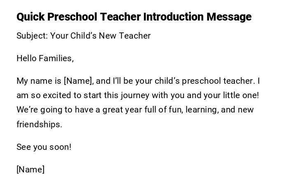Viewport: 288px width, 195px height.
Task: Click the [Name] placeholder in the paragraph
Action: [79, 81]
